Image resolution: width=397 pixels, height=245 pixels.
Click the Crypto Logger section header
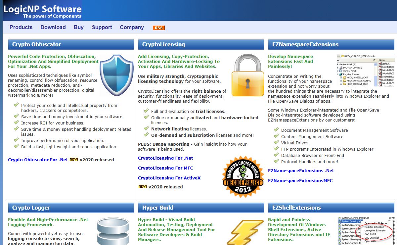click(x=71, y=208)
